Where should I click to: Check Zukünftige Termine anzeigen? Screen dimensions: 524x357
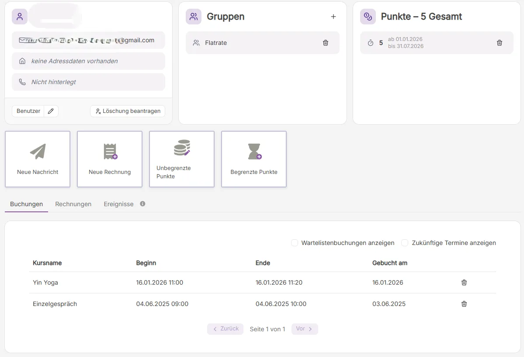405,243
